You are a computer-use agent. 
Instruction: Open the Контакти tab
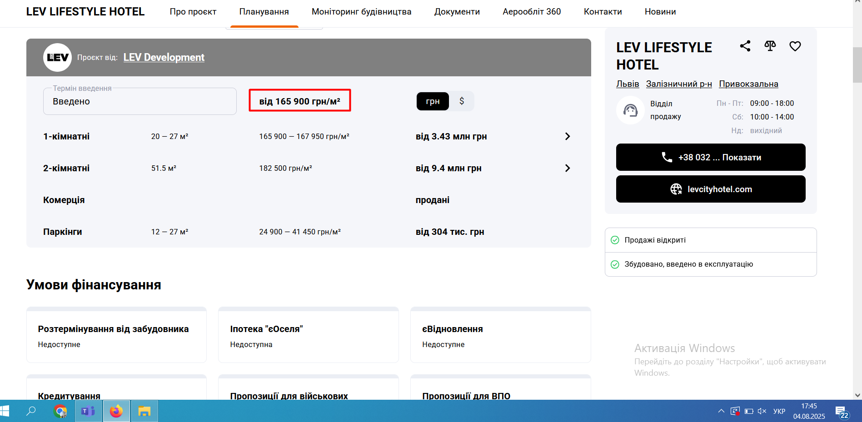click(603, 12)
